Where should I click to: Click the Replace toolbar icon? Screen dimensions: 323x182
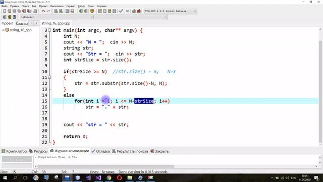61,11
